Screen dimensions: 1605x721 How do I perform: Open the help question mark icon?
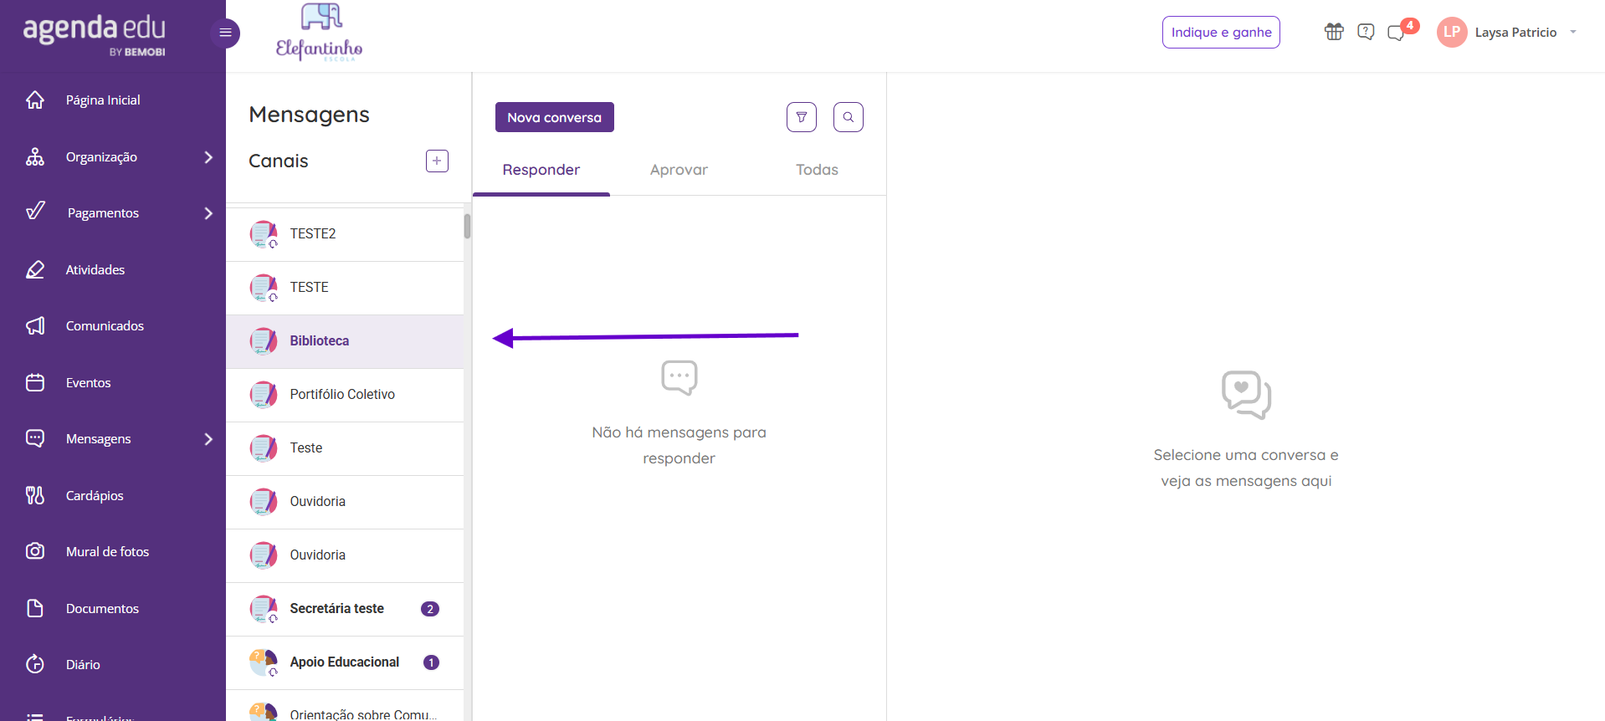[x=1366, y=32]
